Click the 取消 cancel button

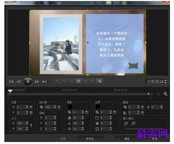(x=155, y=139)
